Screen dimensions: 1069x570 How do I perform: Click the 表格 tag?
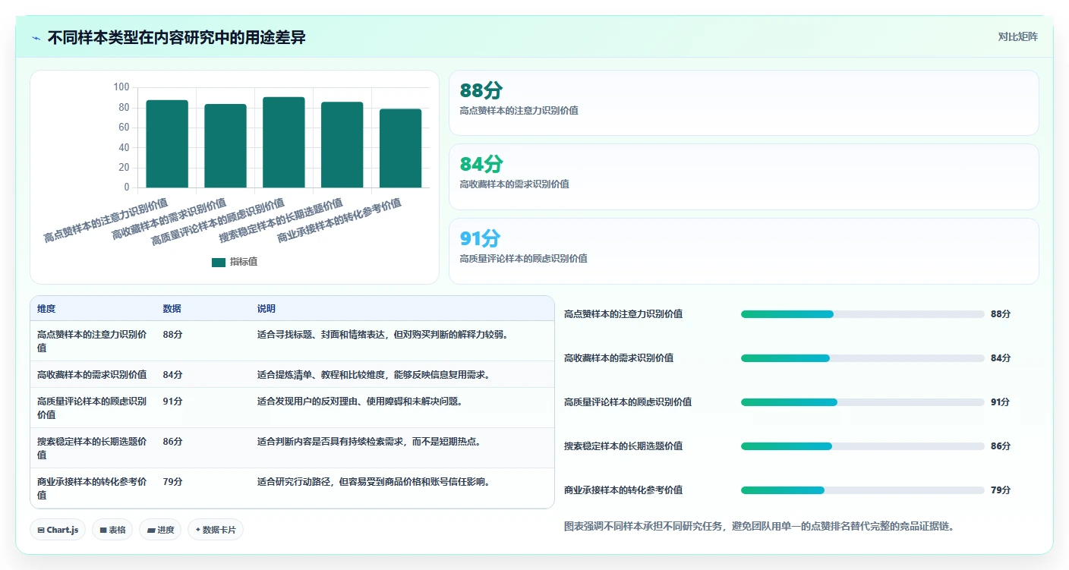coord(112,530)
